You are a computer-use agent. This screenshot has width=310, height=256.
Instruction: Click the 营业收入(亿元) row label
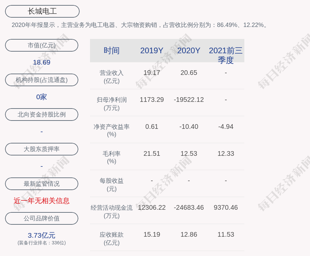[112, 77]
